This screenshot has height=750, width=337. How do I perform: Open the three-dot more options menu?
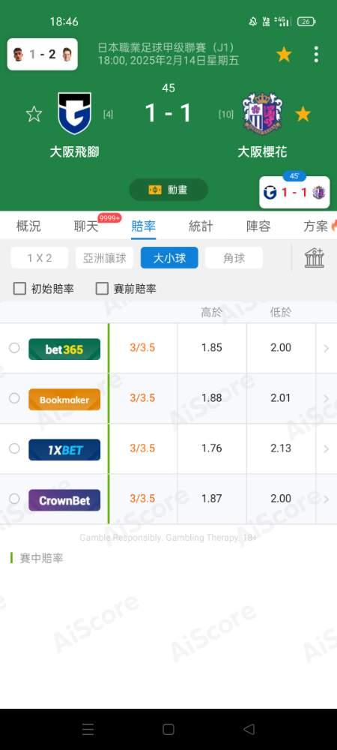pyautogui.click(x=316, y=55)
